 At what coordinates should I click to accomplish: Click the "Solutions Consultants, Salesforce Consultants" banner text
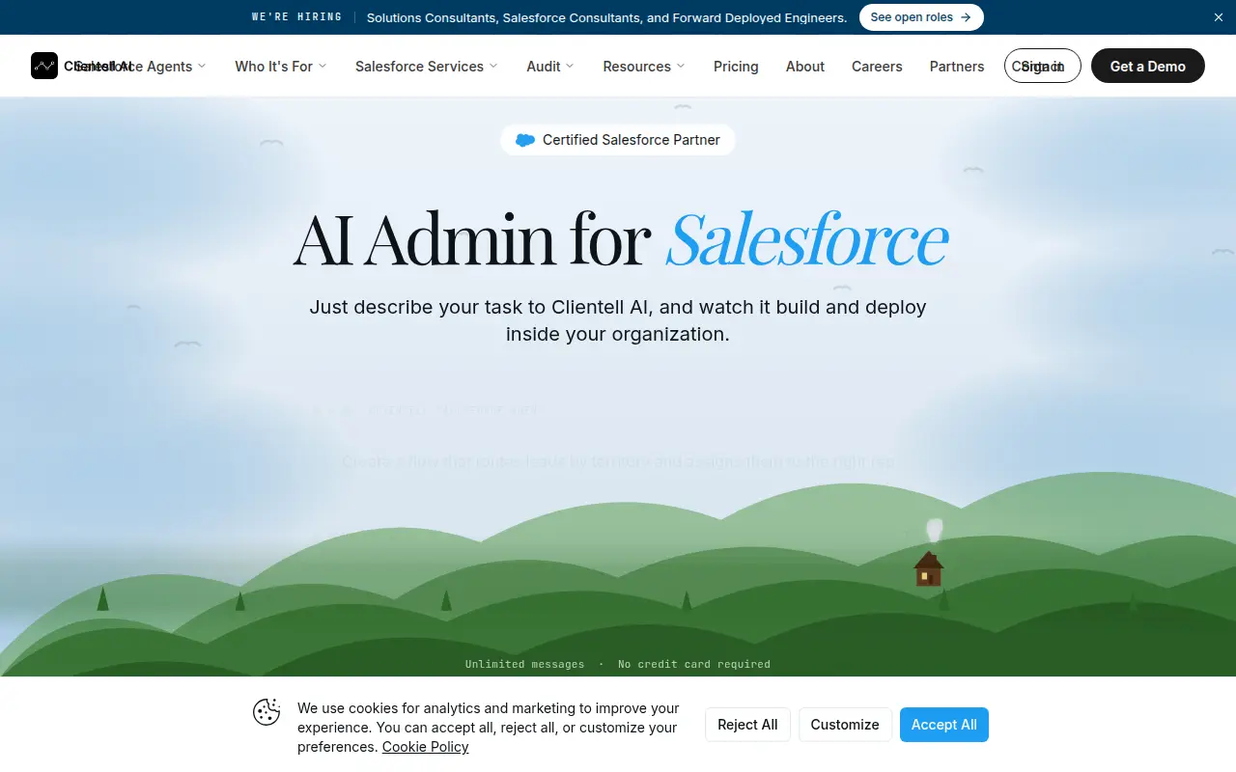(607, 17)
